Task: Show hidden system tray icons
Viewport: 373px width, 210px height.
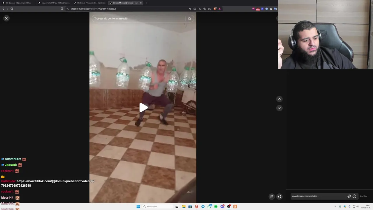Action: click(335, 206)
